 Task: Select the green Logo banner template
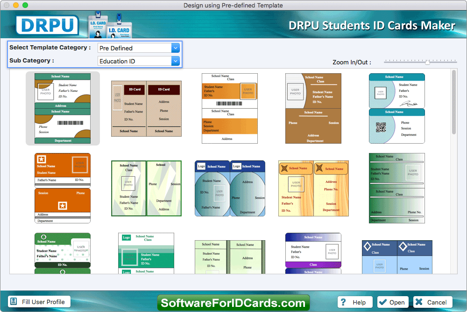point(146,253)
